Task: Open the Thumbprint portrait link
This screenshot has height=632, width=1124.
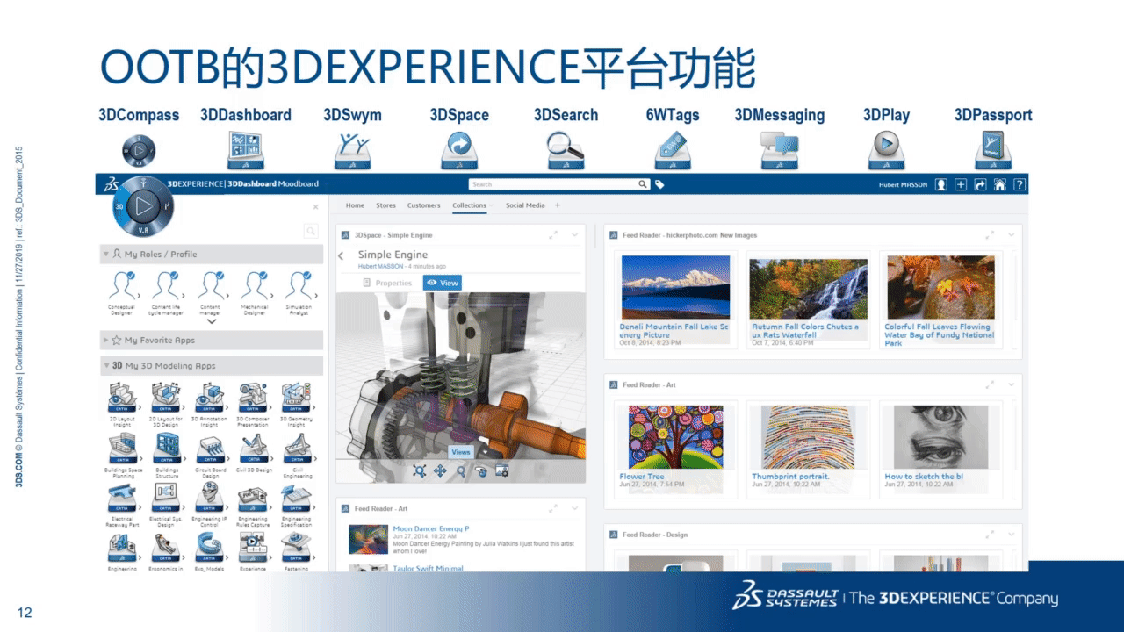Action: point(790,477)
